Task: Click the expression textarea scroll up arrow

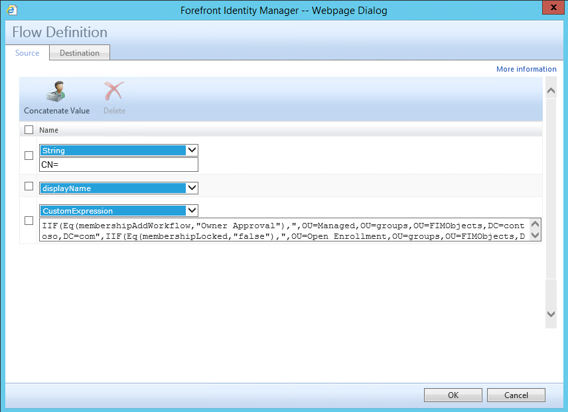Action: [x=535, y=224]
